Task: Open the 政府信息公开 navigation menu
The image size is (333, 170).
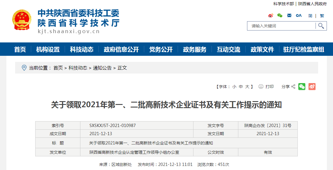Action: [x=121, y=49]
